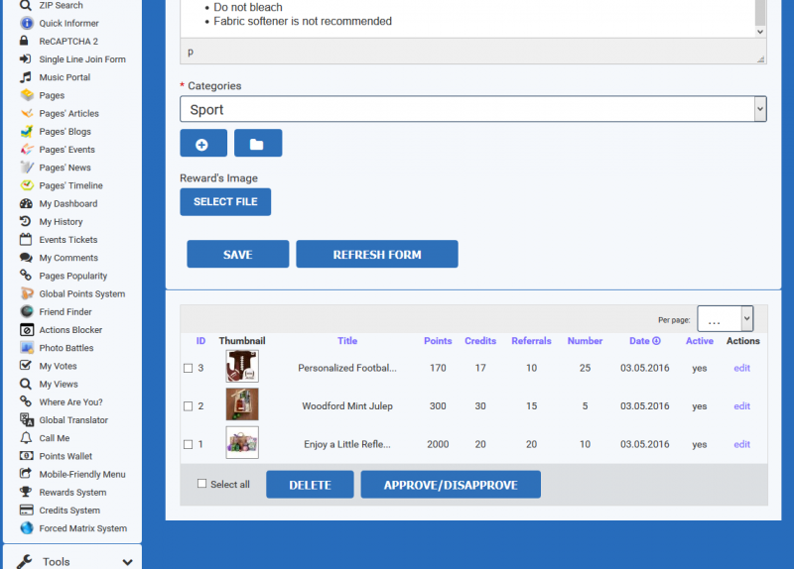Click the Forced Matrix System globe icon
The width and height of the screenshot is (794, 569).
click(27, 528)
